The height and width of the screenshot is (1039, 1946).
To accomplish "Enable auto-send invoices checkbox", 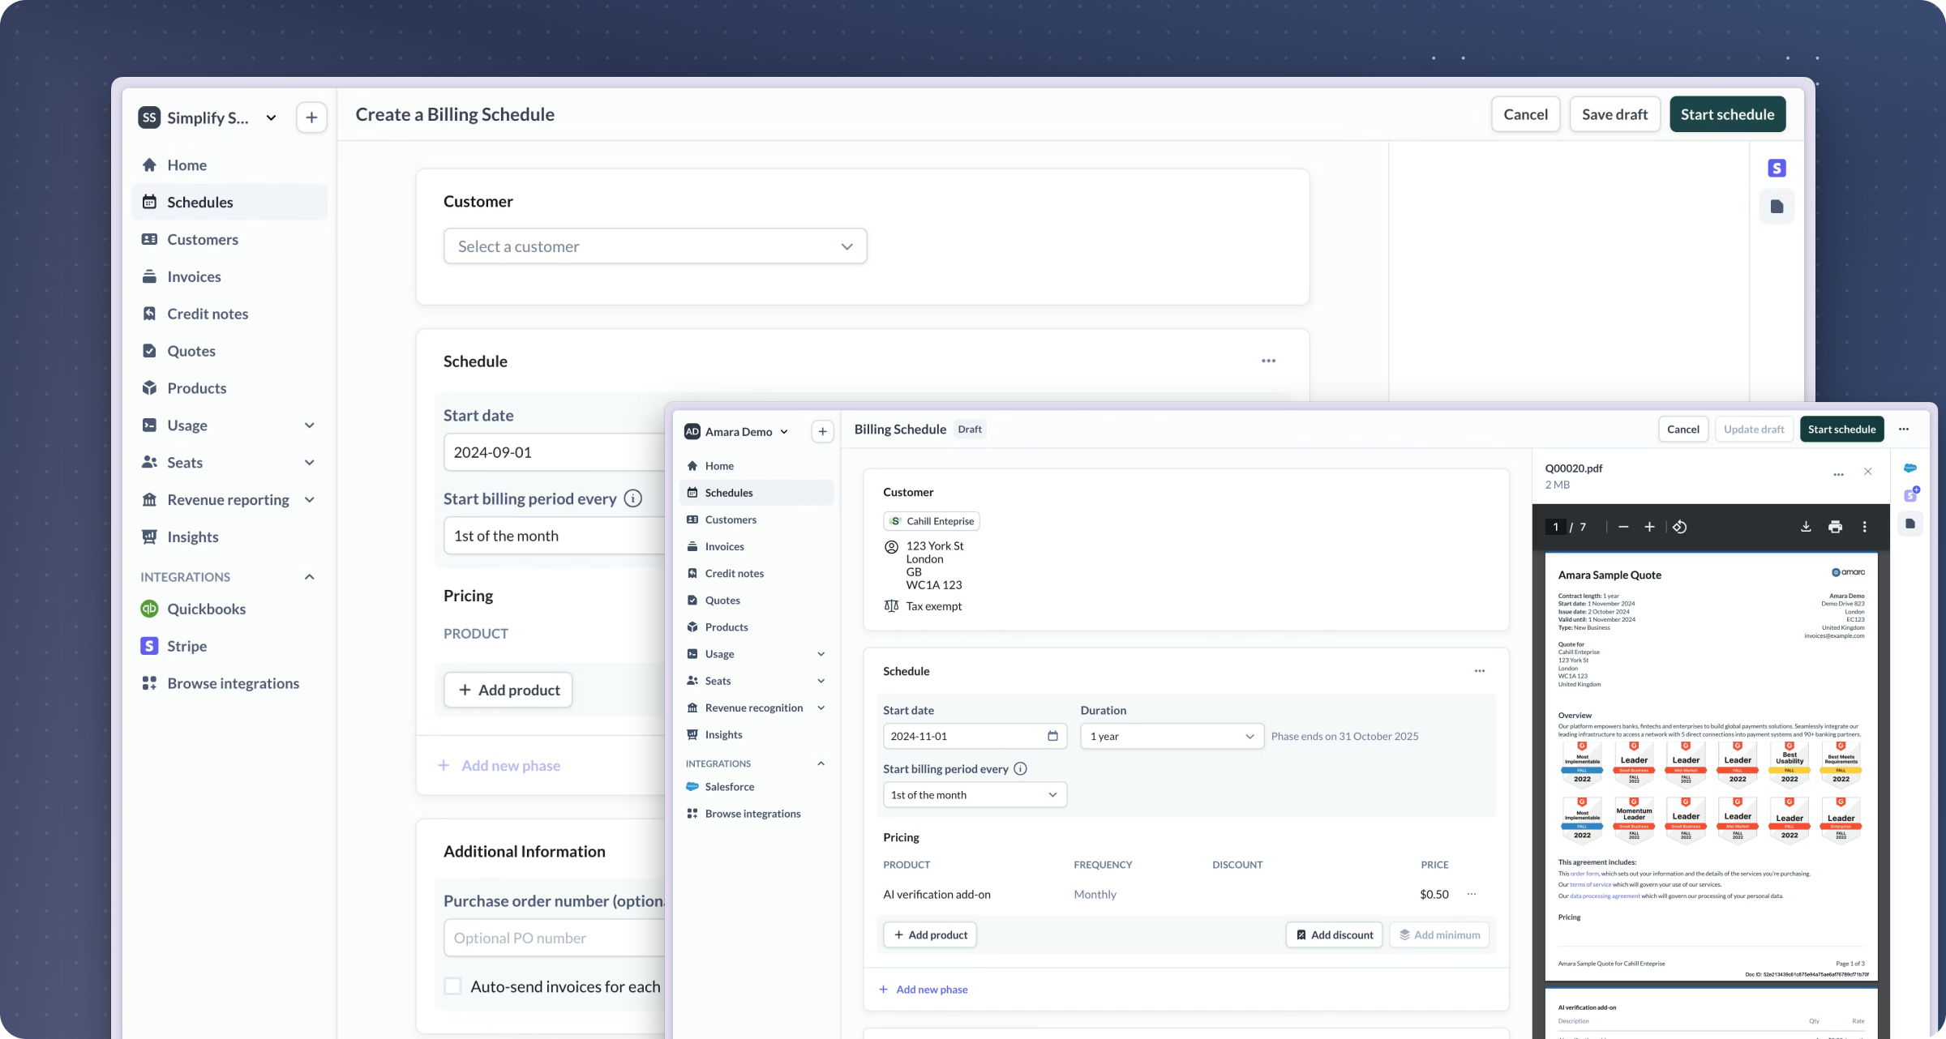I will coord(452,986).
